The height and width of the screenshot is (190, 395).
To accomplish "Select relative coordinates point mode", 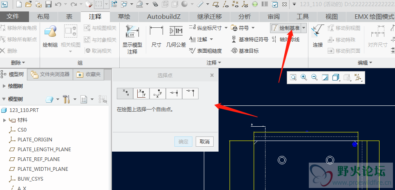I will pos(158,93).
